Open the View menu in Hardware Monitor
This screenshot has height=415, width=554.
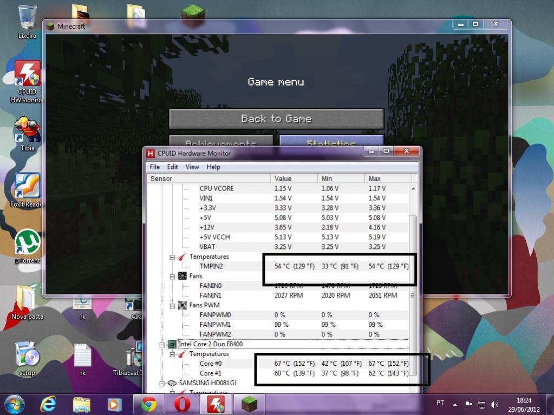192,167
